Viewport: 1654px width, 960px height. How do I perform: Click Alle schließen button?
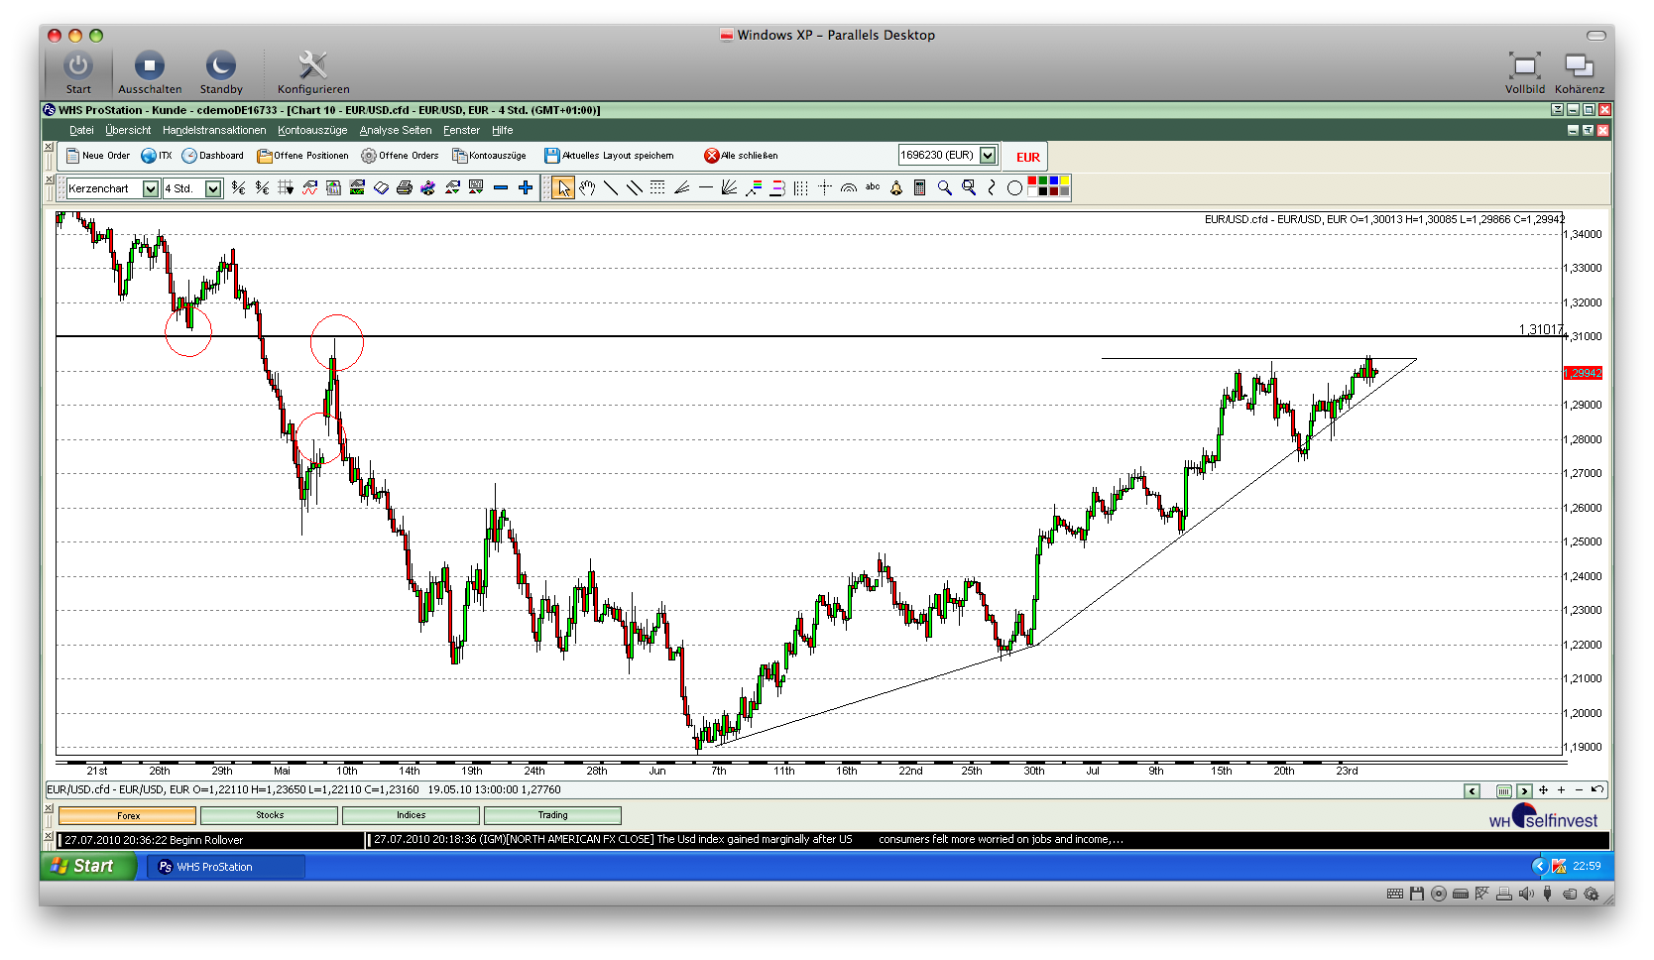click(741, 156)
